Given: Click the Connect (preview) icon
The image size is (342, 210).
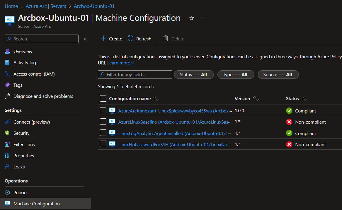Looking at the screenshot, I should pos(7,122).
